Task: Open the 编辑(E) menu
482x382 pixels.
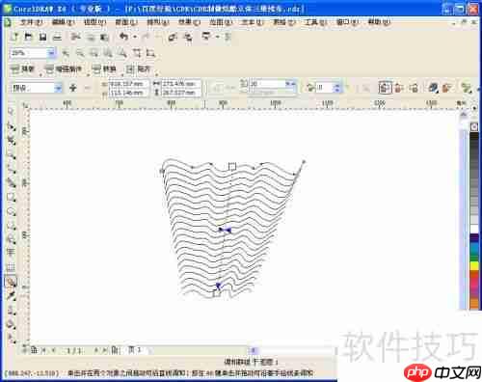Action: click(63, 22)
